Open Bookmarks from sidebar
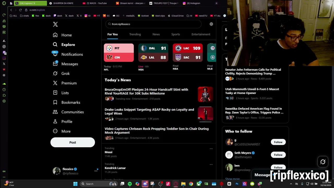 67,102
